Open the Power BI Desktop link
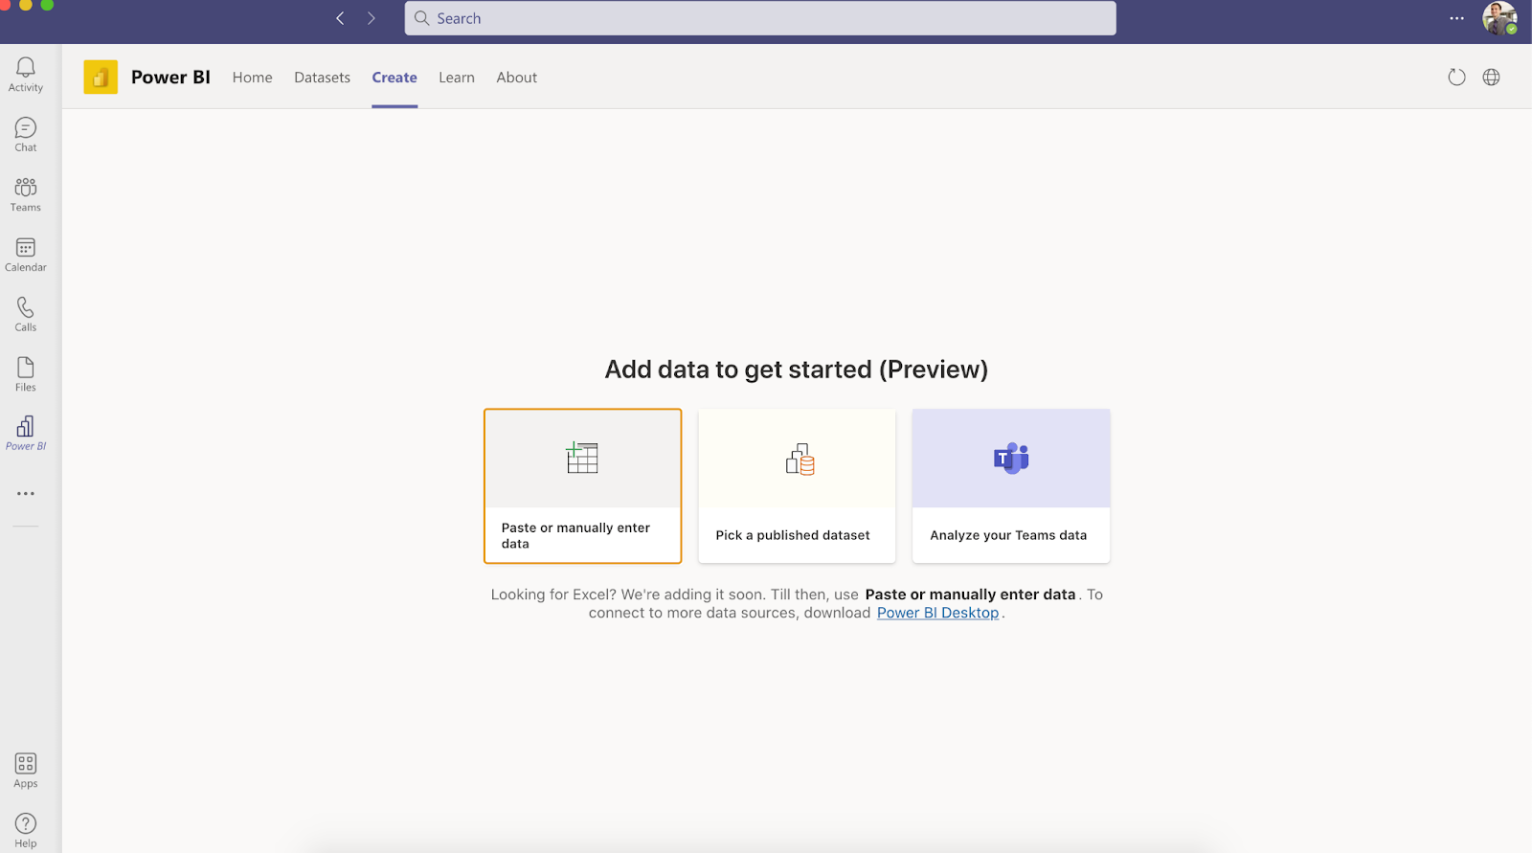Viewport: 1532px width, 853px height. point(937,613)
